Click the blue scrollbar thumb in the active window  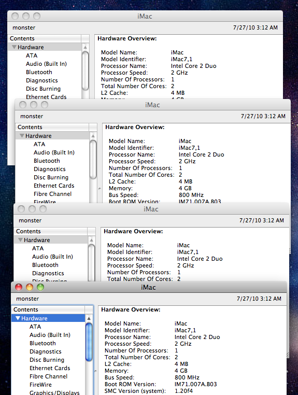coord(89,342)
